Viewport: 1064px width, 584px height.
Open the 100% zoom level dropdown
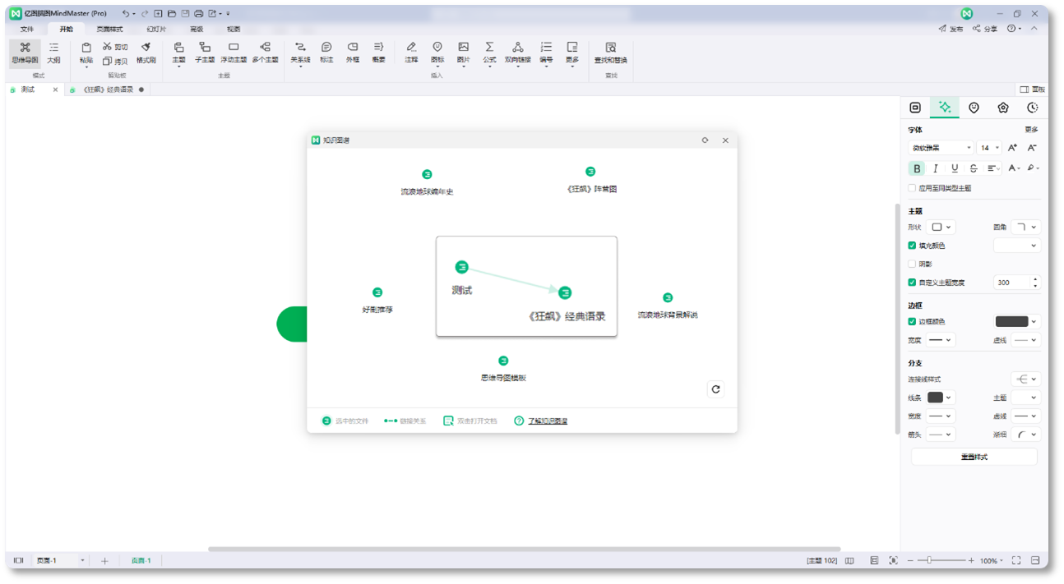992,560
